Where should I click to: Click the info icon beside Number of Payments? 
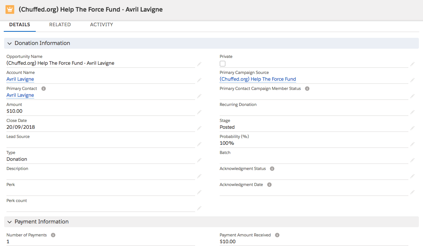[x=53, y=235]
